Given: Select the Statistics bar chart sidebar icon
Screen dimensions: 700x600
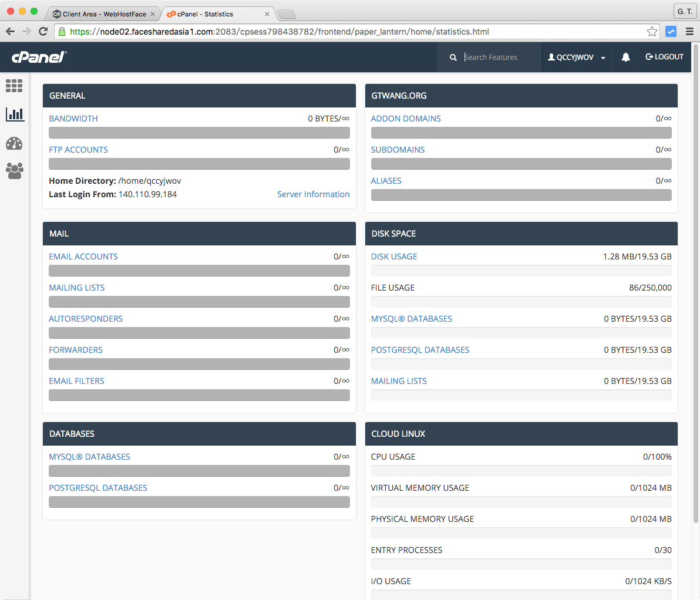Looking at the screenshot, I should click(x=14, y=114).
